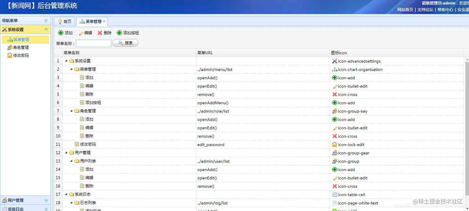The image size is (469, 211).
Task: Click the 系统设置 tools icon in navigation sidebar
Action: tap(4, 29)
